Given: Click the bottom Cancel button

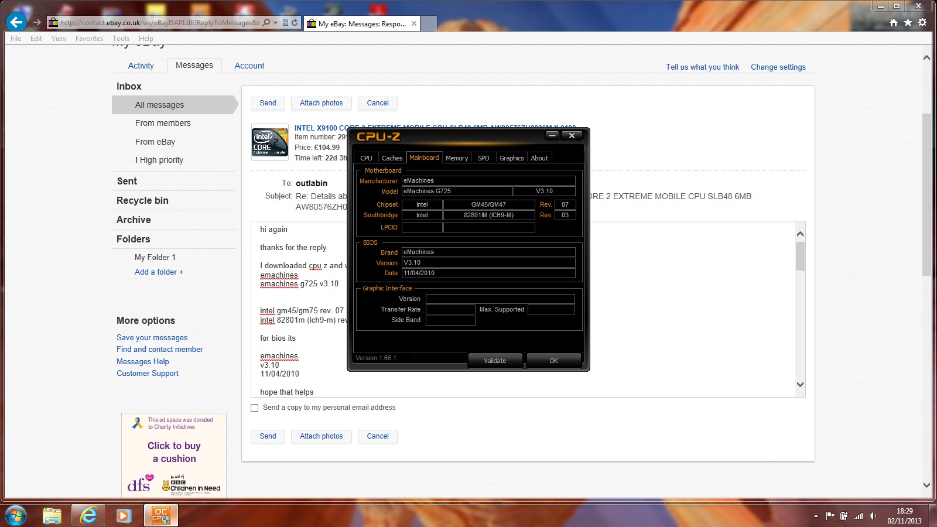Looking at the screenshot, I should coord(378,436).
